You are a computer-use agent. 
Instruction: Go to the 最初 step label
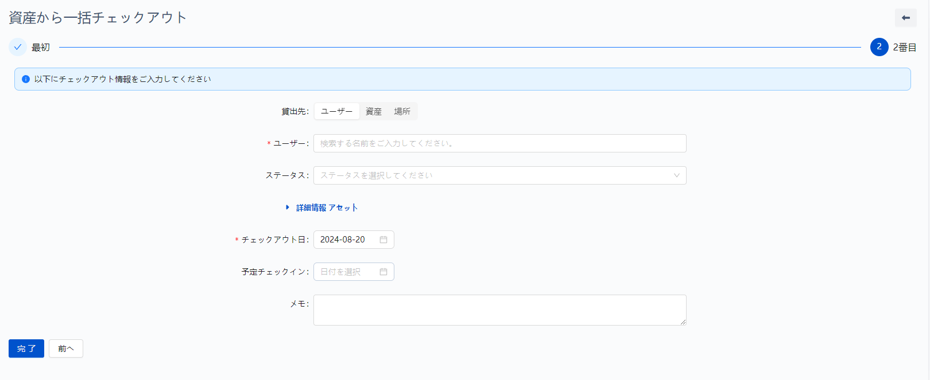(41, 48)
